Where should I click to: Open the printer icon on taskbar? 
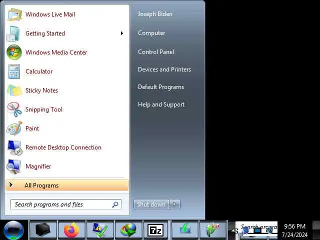(x=43, y=230)
